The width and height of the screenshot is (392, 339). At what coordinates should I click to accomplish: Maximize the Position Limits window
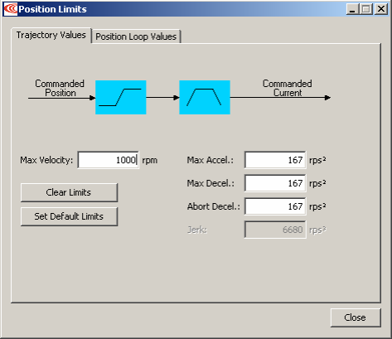(366, 9)
